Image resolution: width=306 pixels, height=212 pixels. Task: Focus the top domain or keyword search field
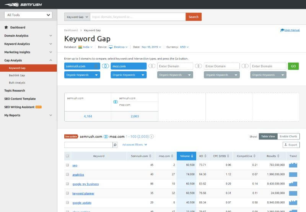pyautogui.click(x=138, y=17)
